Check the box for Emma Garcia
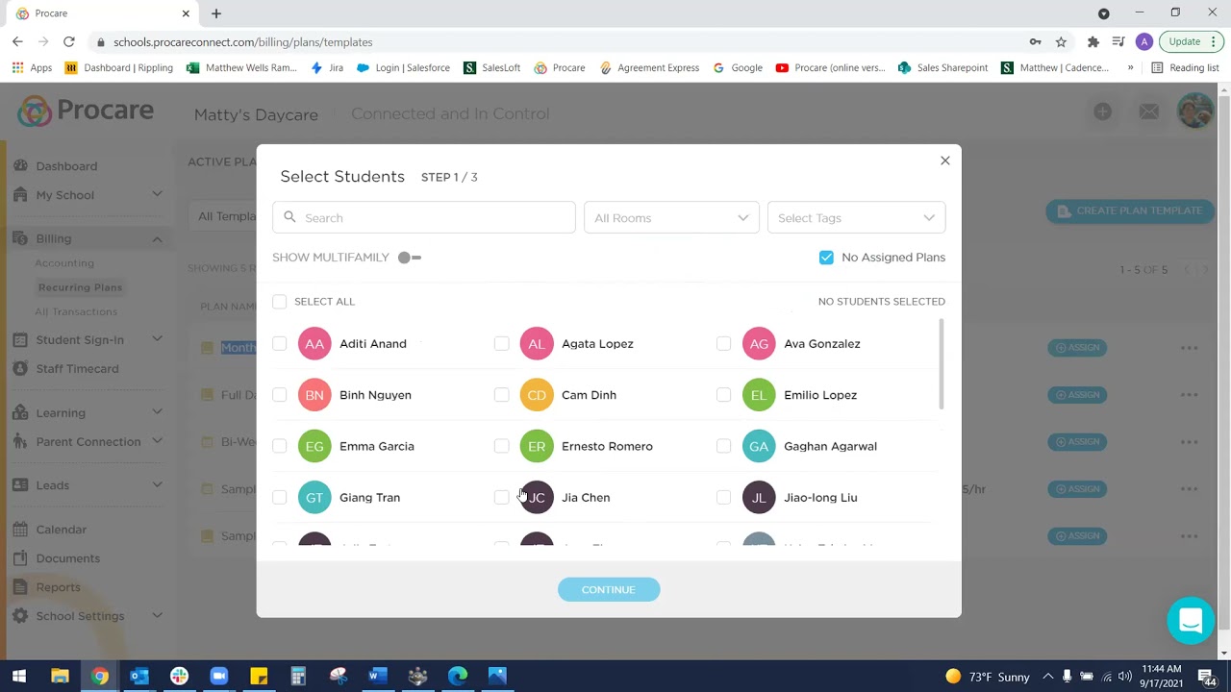 279,446
